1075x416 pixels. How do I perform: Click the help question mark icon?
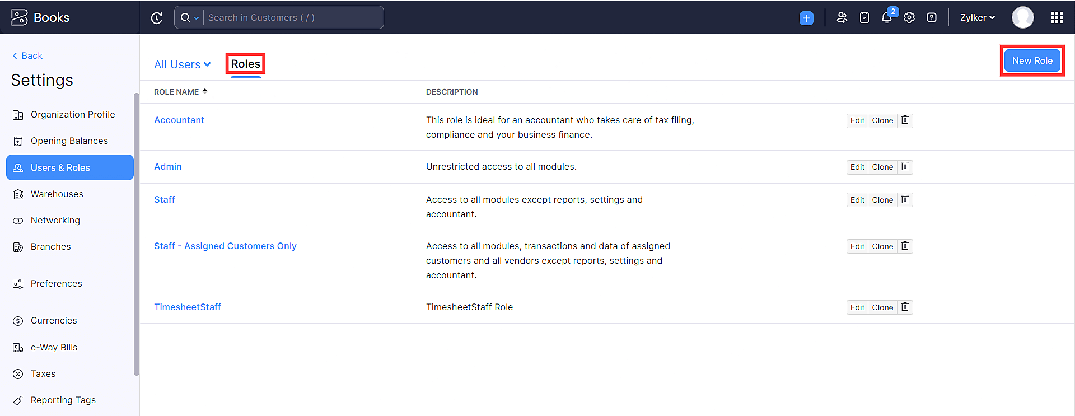(932, 18)
